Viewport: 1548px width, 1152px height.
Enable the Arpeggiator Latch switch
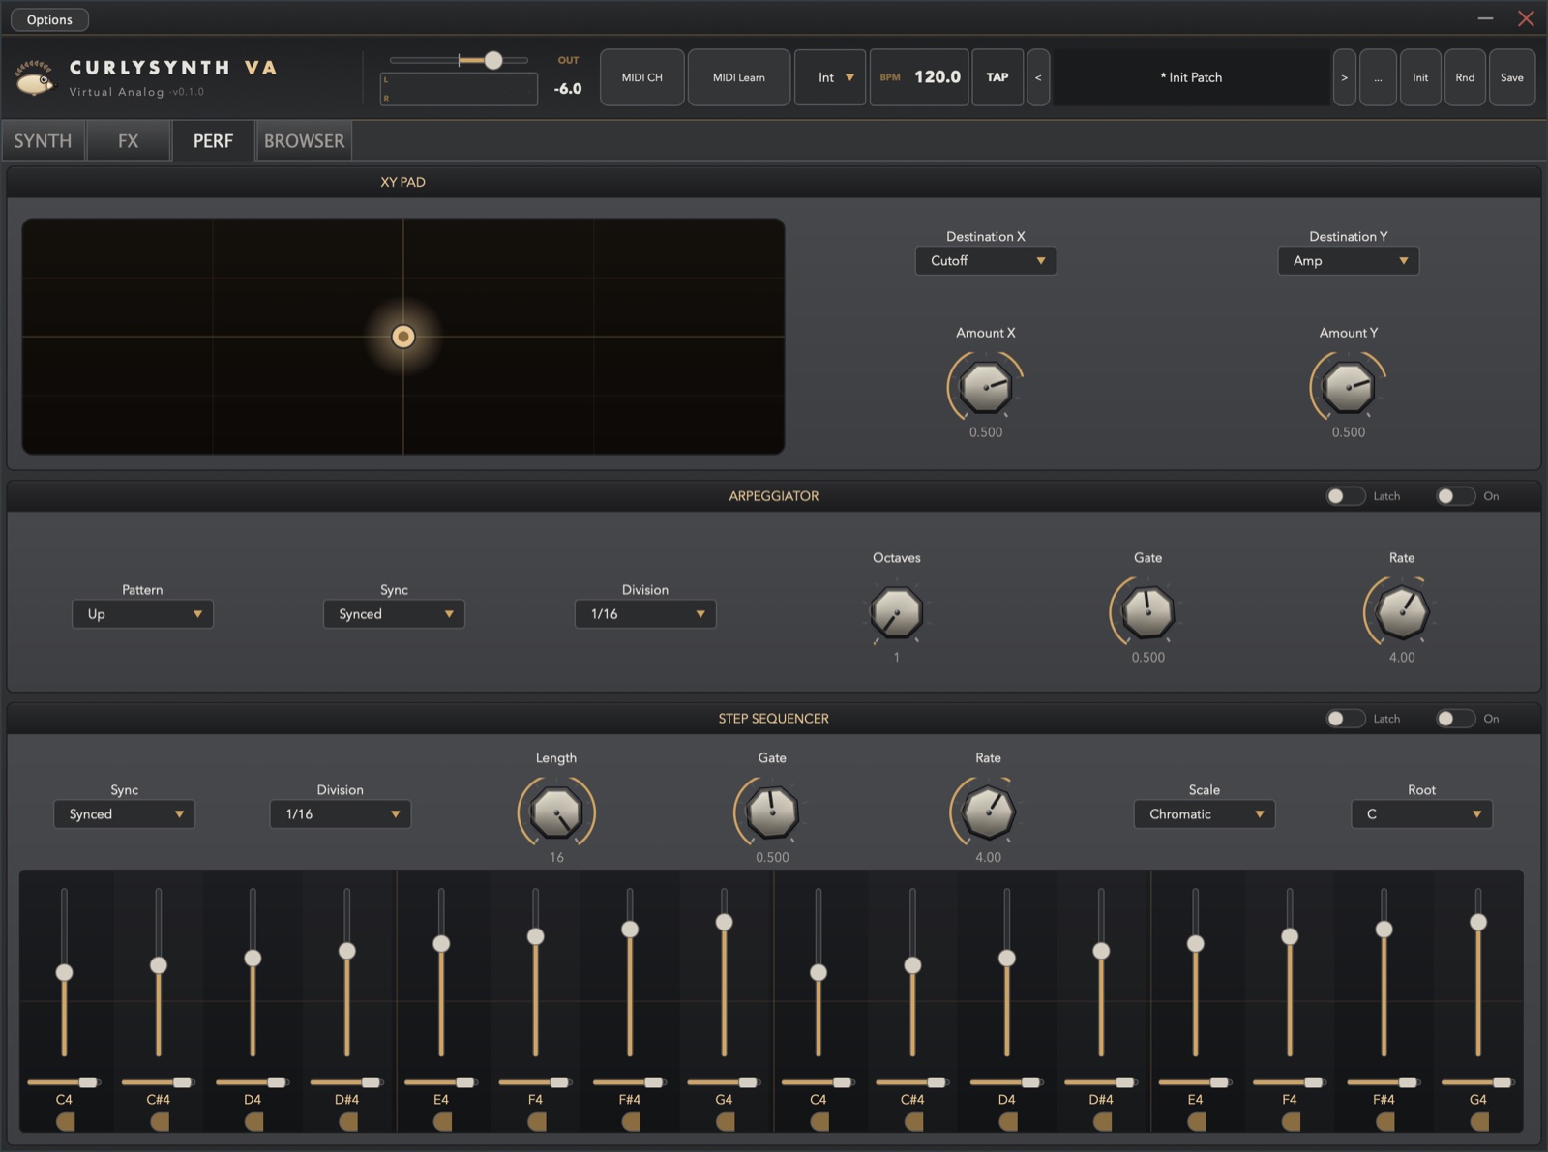tap(1345, 496)
